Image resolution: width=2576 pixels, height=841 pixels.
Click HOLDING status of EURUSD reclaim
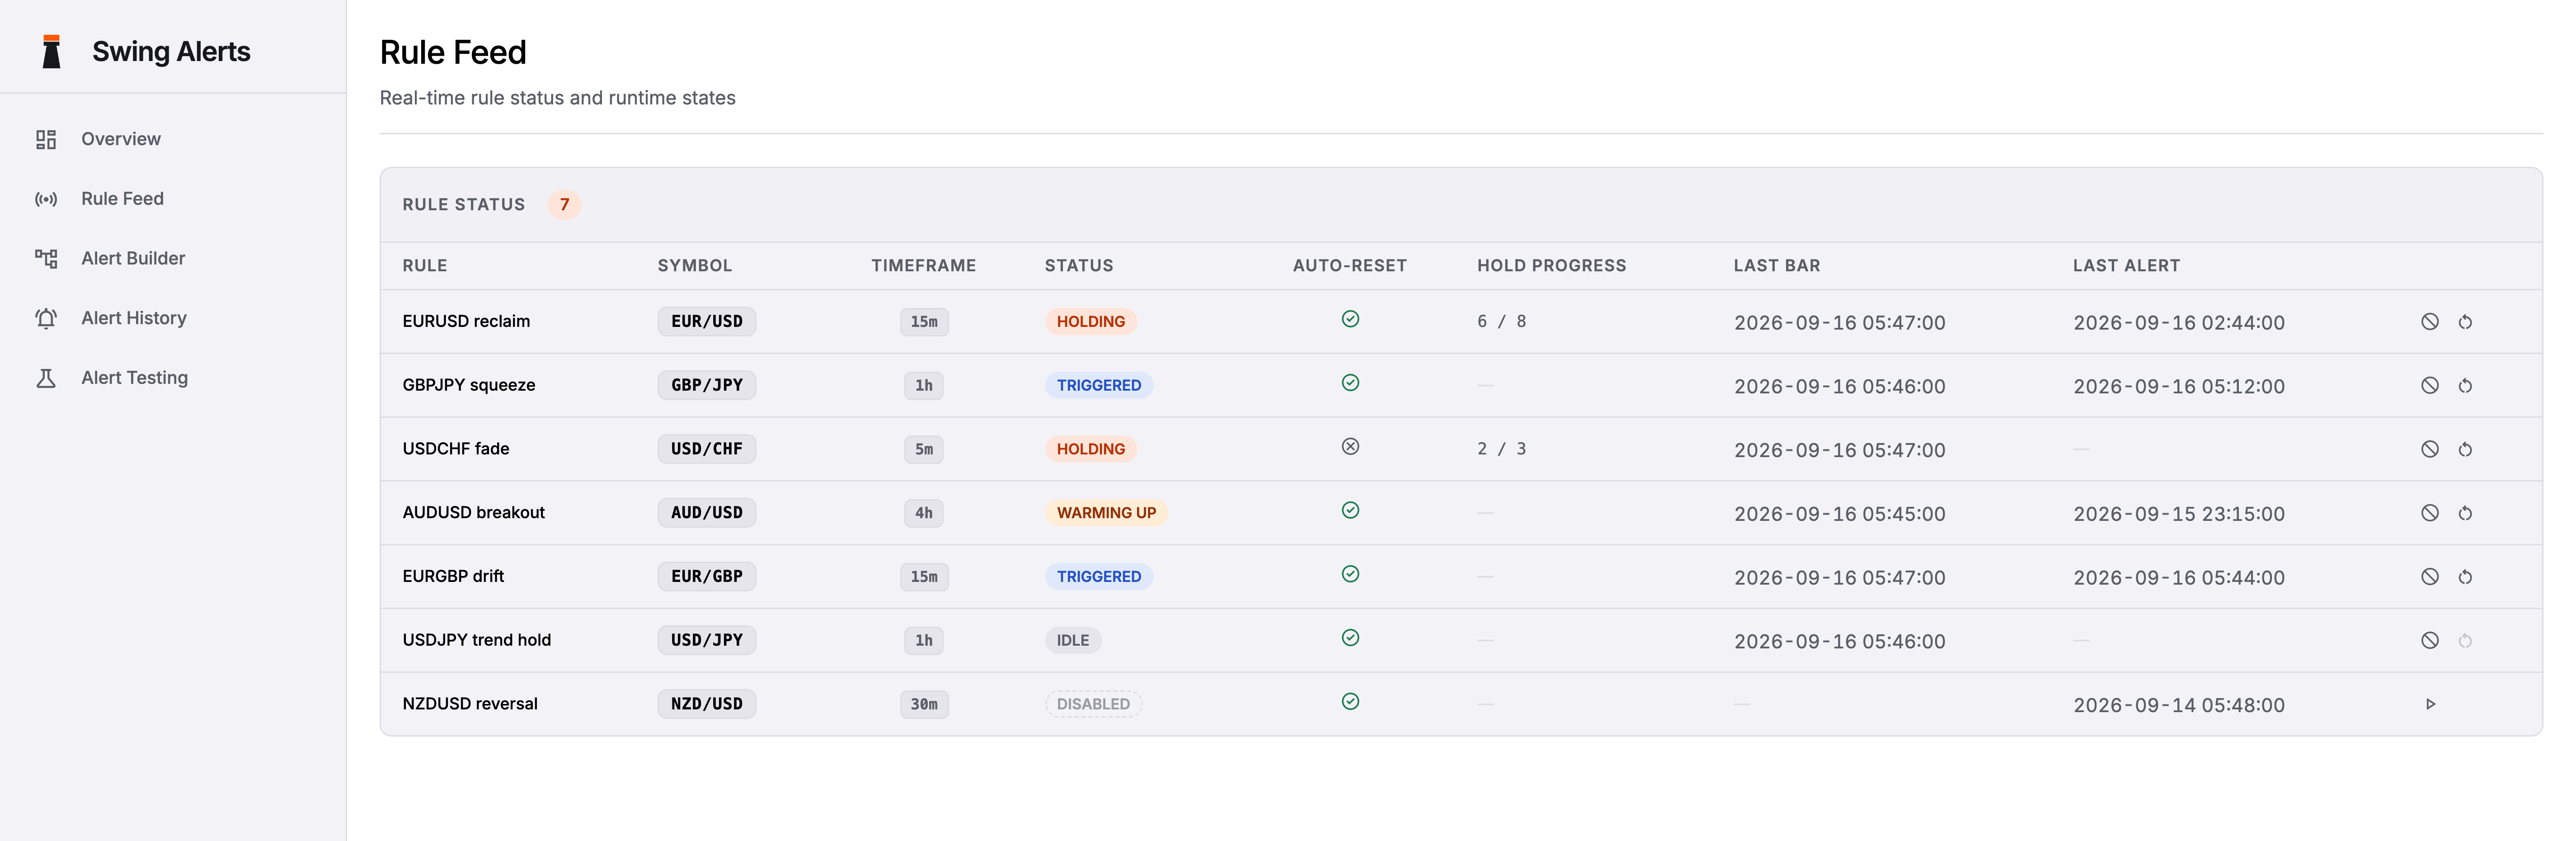point(1091,322)
